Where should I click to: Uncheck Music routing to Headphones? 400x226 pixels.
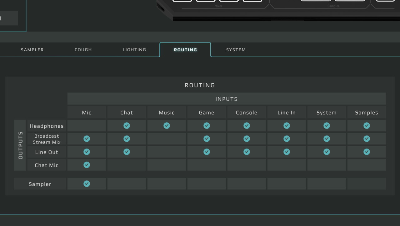coord(167,125)
